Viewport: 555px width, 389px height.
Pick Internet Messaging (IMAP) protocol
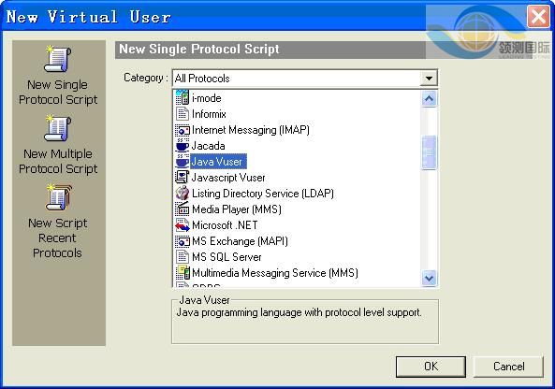[250, 130]
